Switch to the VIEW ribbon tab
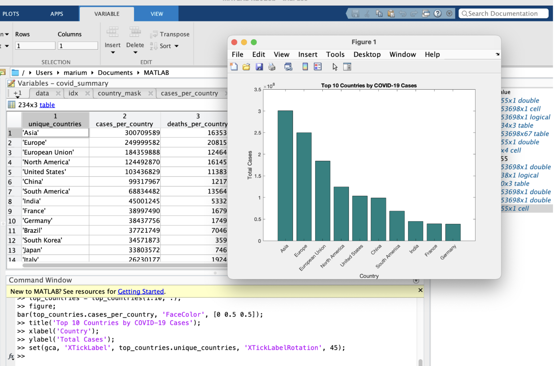The height and width of the screenshot is (366, 556). click(x=157, y=14)
